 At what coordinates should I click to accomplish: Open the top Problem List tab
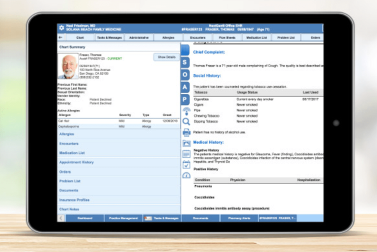286,37
